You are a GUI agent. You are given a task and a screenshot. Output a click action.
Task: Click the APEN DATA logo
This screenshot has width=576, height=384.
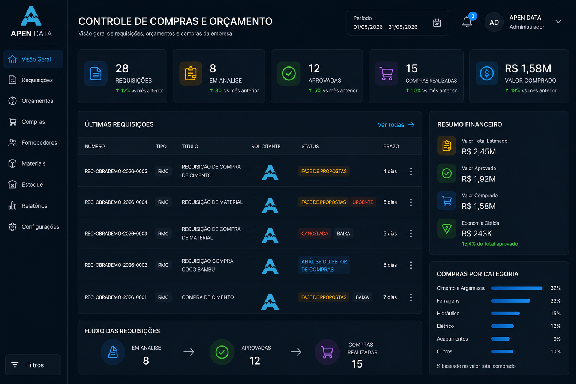pos(31,22)
